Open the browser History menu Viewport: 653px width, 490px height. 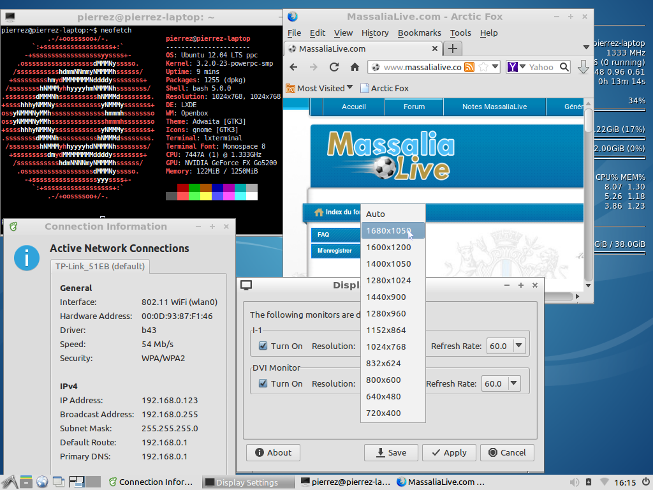coord(375,33)
